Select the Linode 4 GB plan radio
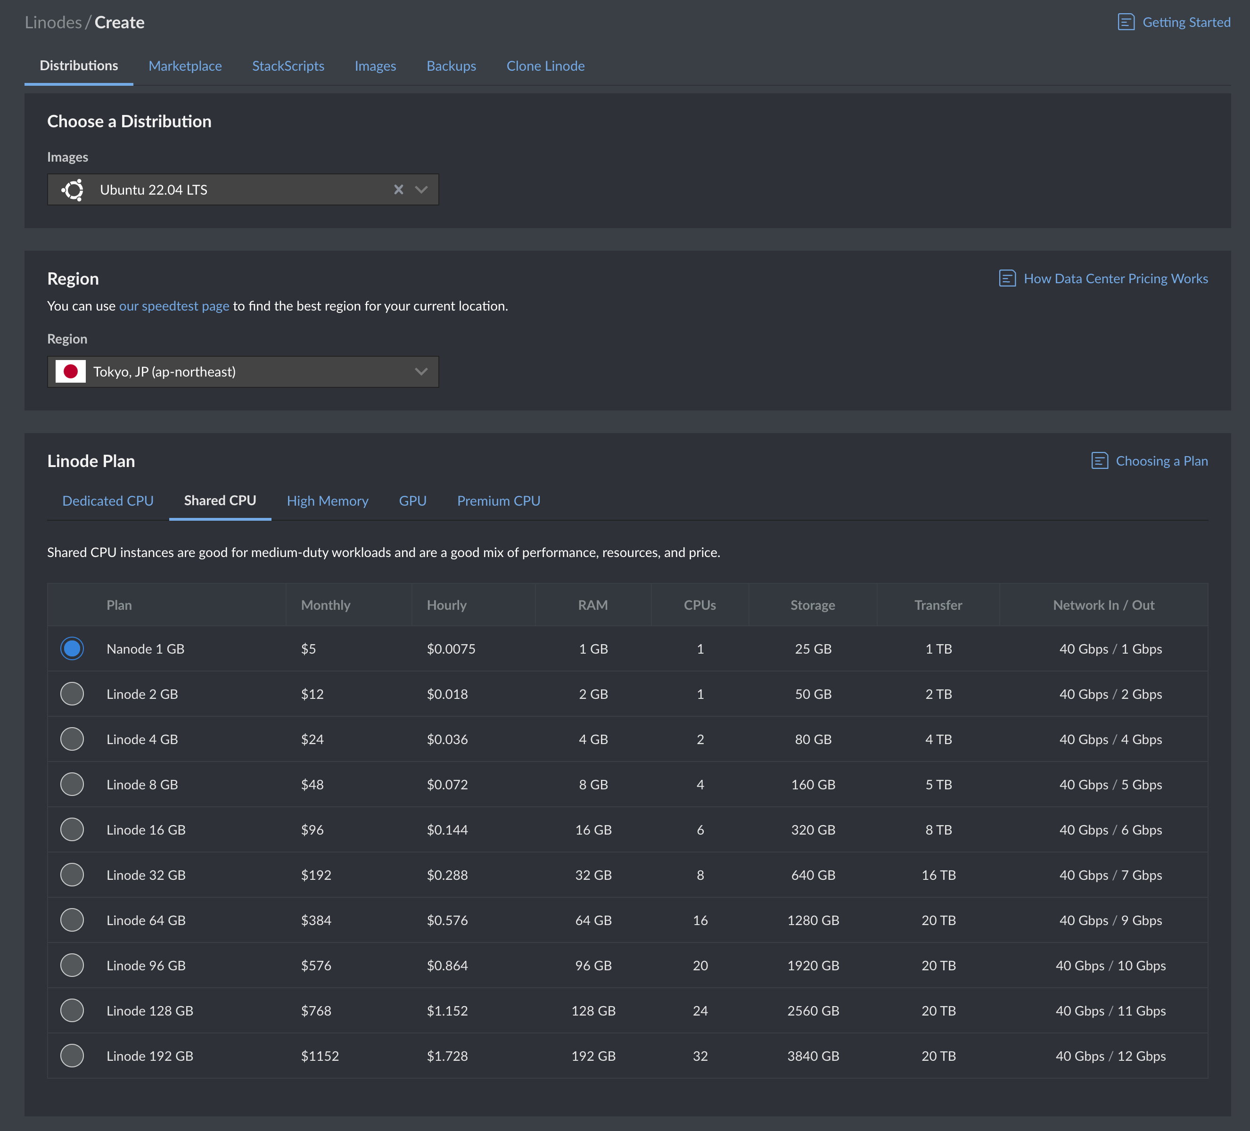Screen dimensions: 1250x1131 tap(72, 739)
